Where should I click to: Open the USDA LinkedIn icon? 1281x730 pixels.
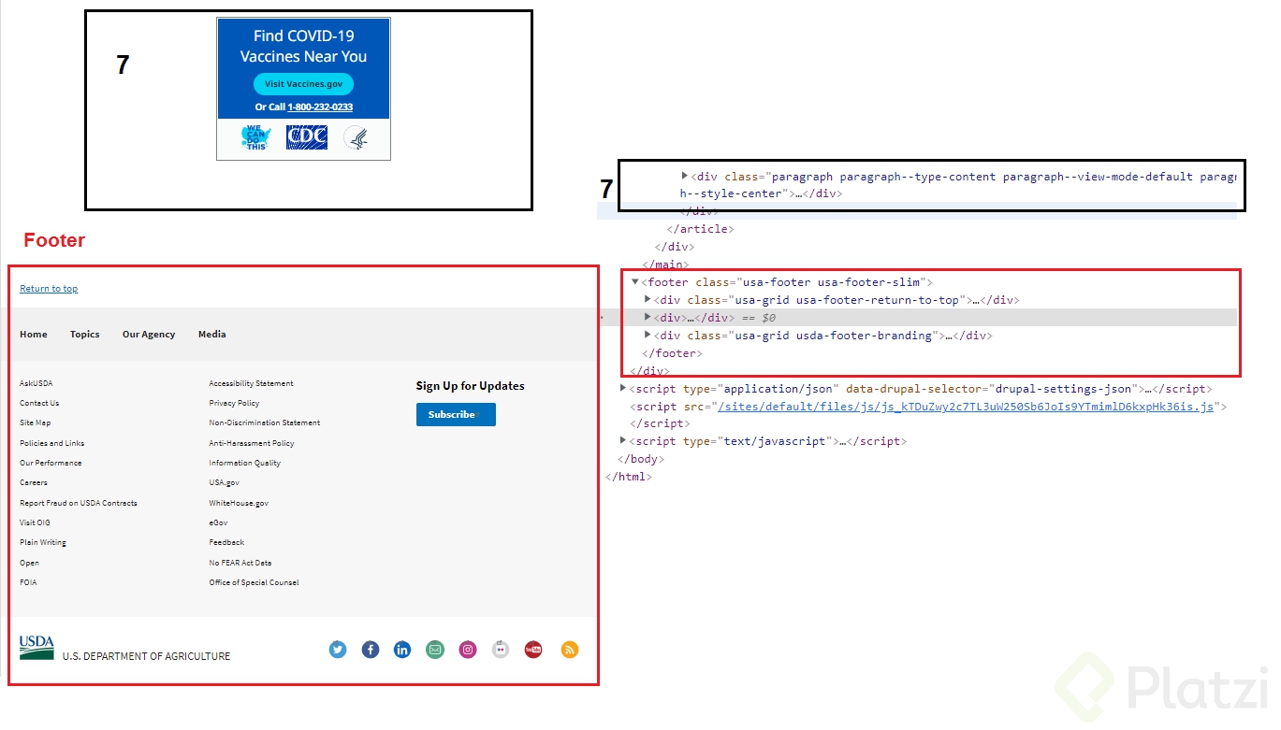pos(402,650)
